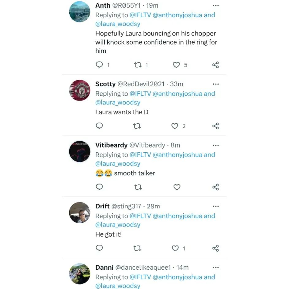289x289 pixels.
Task: Open Danni's profile via avatar
Action: (80, 274)
